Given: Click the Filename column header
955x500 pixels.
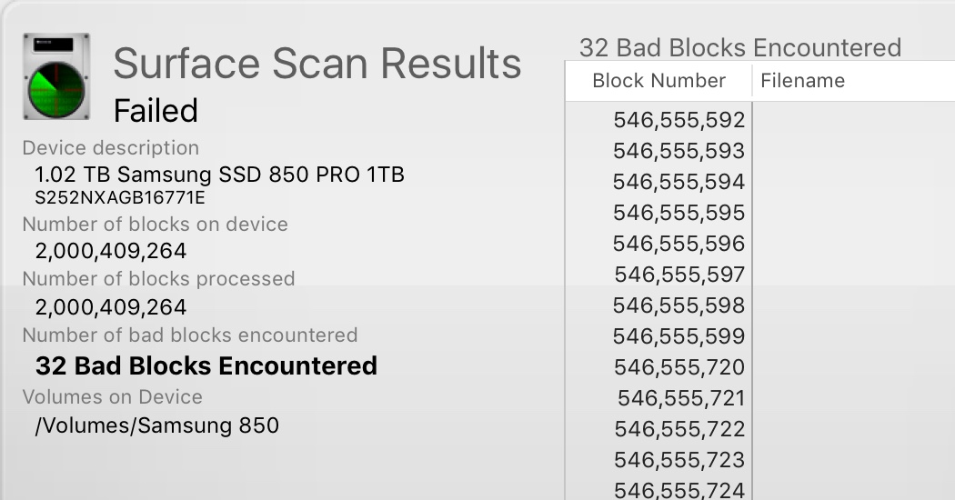Looking at the screenshot, I should 802,81.
